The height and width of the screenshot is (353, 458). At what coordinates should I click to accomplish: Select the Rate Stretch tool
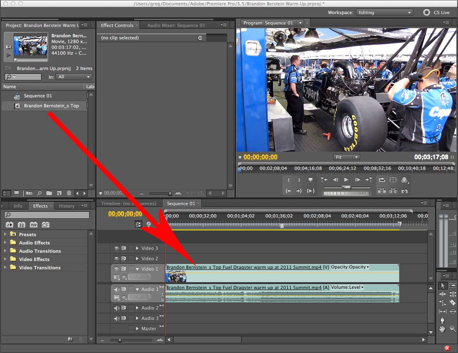443,303
